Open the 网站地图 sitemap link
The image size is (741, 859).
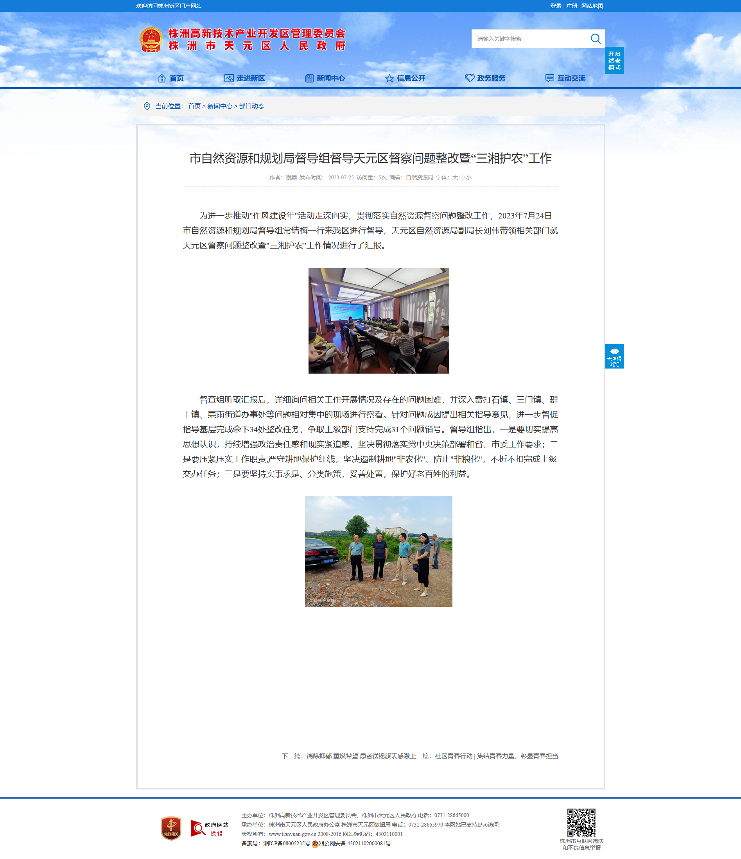click(x=592, y=6)
